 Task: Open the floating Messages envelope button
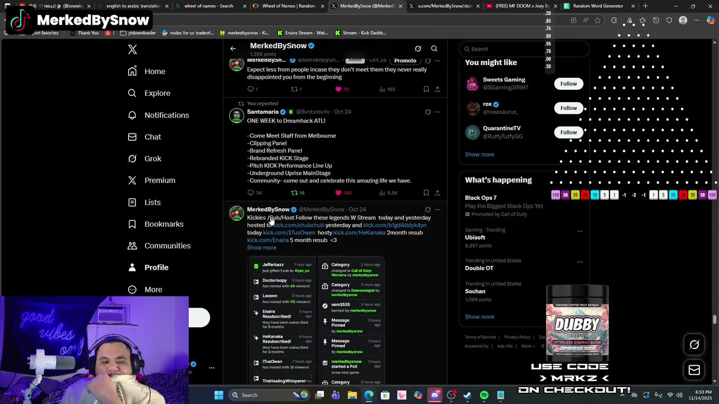click(x=694, y=370)
